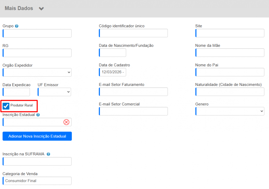Click help icon beside Inscrição Estadual label
Image resolution: width=269 pixels, height=189 pixels.
[x=38, y=115]
